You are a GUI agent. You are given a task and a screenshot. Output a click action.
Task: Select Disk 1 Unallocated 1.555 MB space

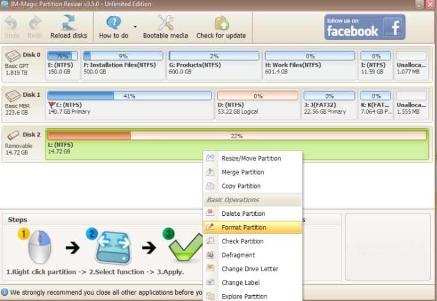click(411, 105)
